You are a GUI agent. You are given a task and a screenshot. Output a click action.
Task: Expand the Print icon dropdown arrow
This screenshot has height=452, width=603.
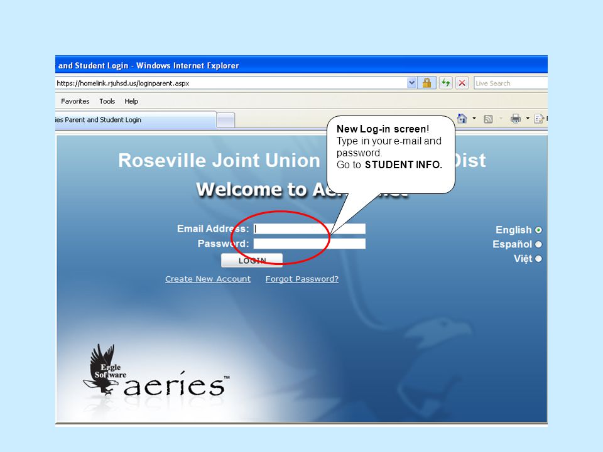point(528,119)
